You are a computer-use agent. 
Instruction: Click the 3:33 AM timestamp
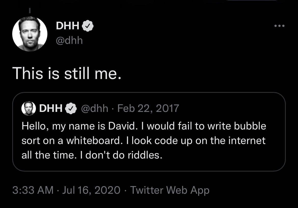coord(33,190)
